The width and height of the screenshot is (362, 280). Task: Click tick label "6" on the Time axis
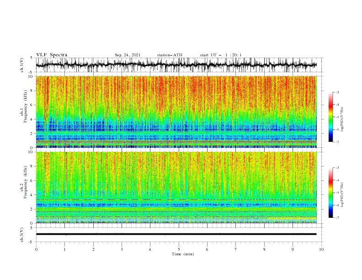tap(207, 249)
